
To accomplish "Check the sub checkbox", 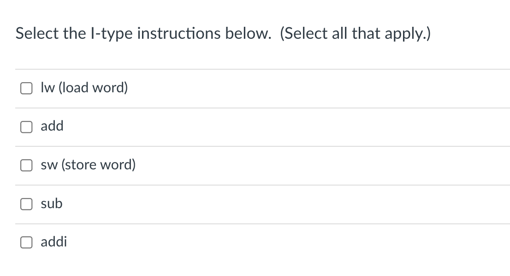I will 26,204.
